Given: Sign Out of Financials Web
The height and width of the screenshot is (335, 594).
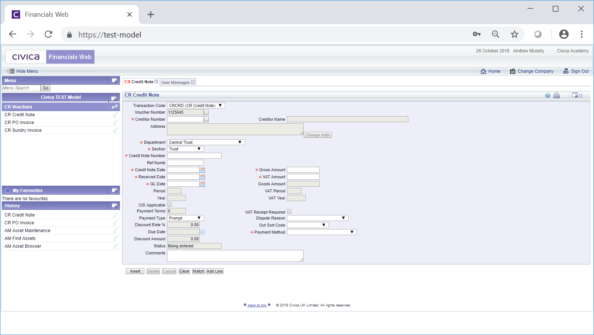Looking at the screenshot, I should [576, 71].
